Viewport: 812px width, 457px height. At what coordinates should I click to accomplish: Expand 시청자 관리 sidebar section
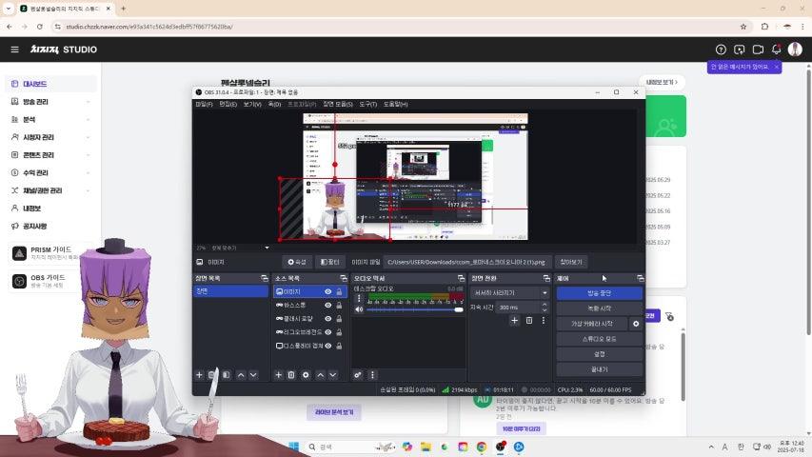click(x=50, y=137)
